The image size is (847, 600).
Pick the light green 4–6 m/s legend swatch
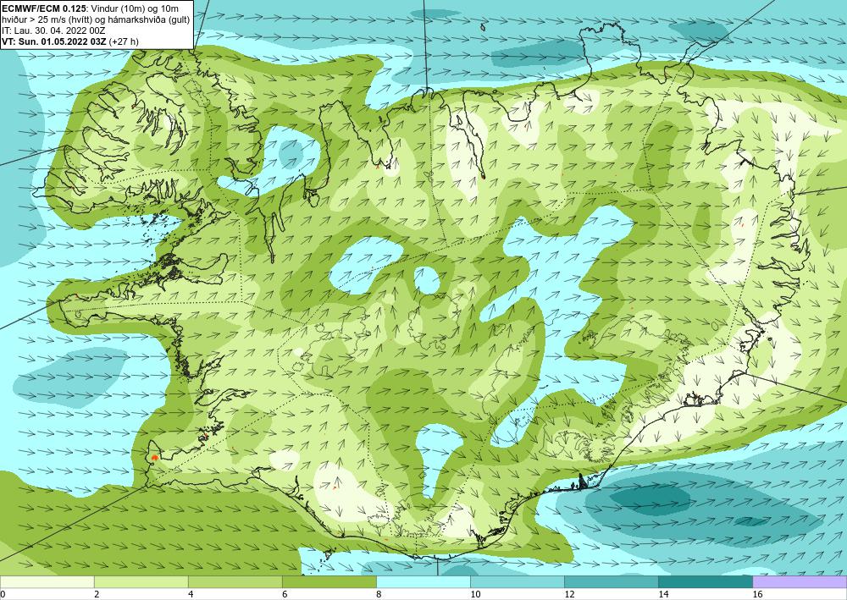tap(235, 581)
